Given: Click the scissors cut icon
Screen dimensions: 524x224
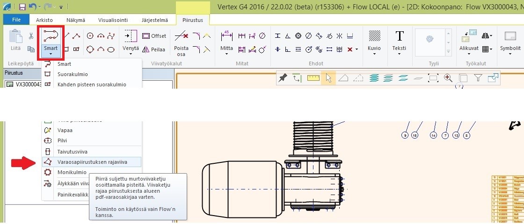Looking at the screenshot, I should [x=31, y=36].
